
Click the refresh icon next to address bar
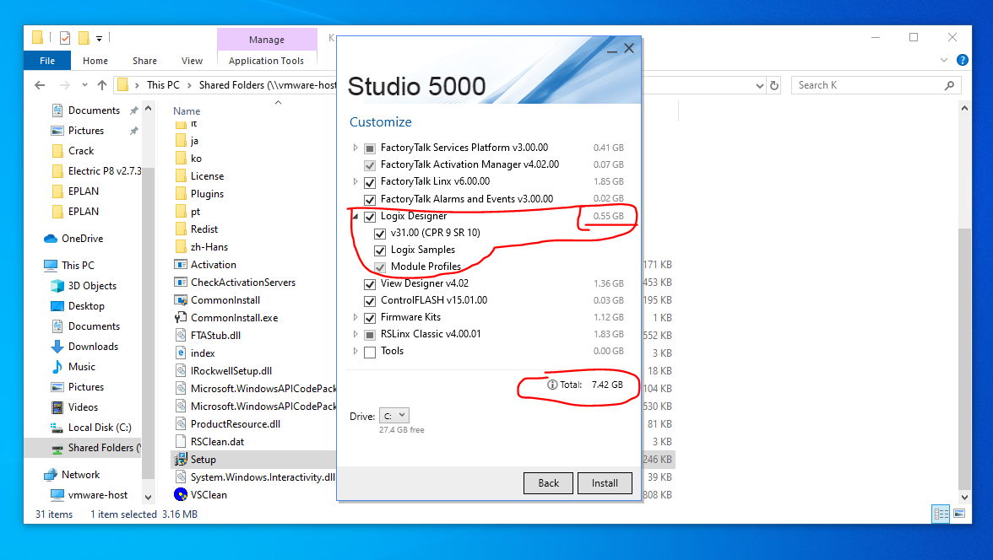pyautogui.click(x=773, y=85)
